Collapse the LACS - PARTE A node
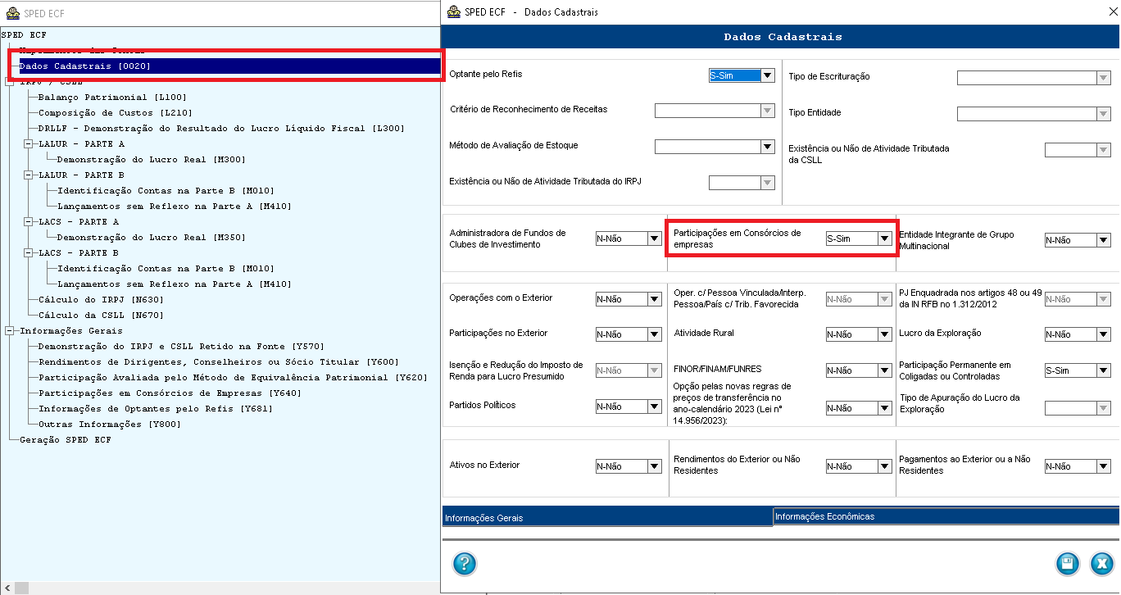Image resolution: width=1121 pixels, height=595 pixels. (28, 221)
